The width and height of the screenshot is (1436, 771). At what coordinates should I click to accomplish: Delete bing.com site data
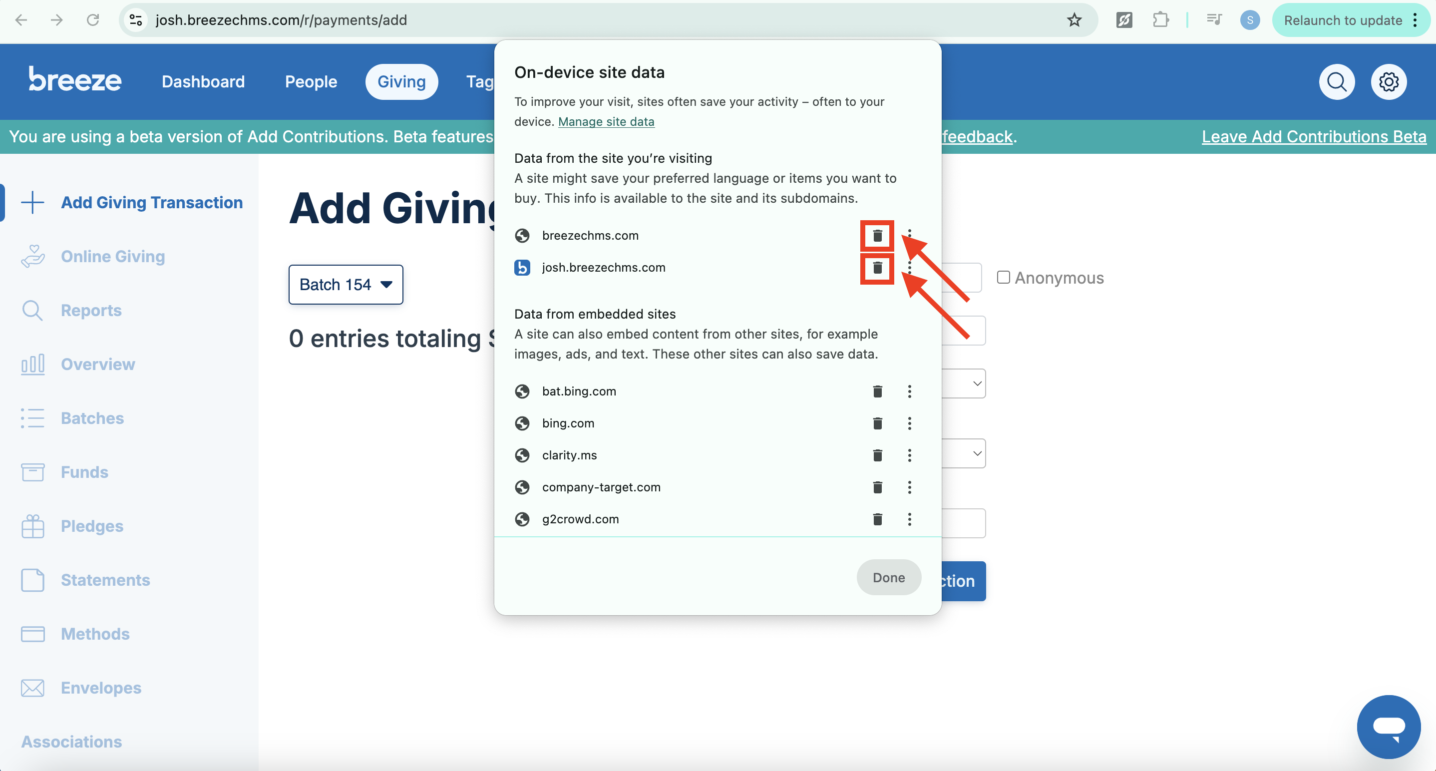[x=877, y=423]
